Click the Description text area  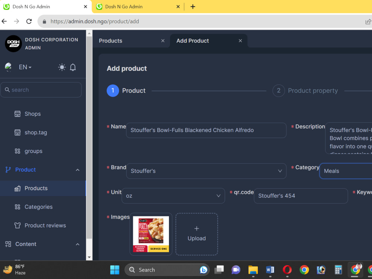point(349,138)
